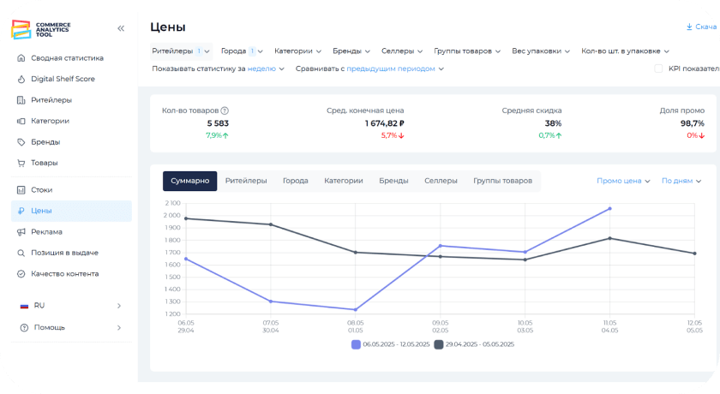Open the Вес упаковки filter dropdown
Screen dimensions: 720x394
541,51
